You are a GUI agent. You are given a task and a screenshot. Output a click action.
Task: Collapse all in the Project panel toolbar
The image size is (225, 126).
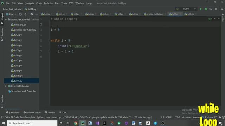(x=25, y=14)
